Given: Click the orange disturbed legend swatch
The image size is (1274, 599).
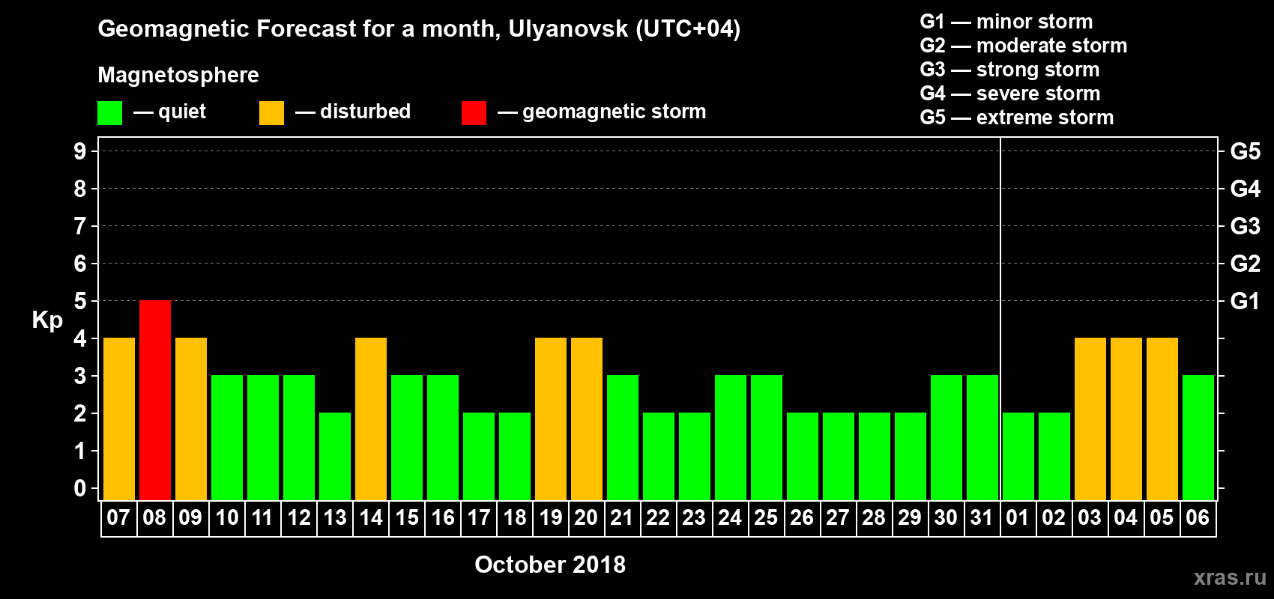Looking at the screenshot, I should (x=271, y=113).
